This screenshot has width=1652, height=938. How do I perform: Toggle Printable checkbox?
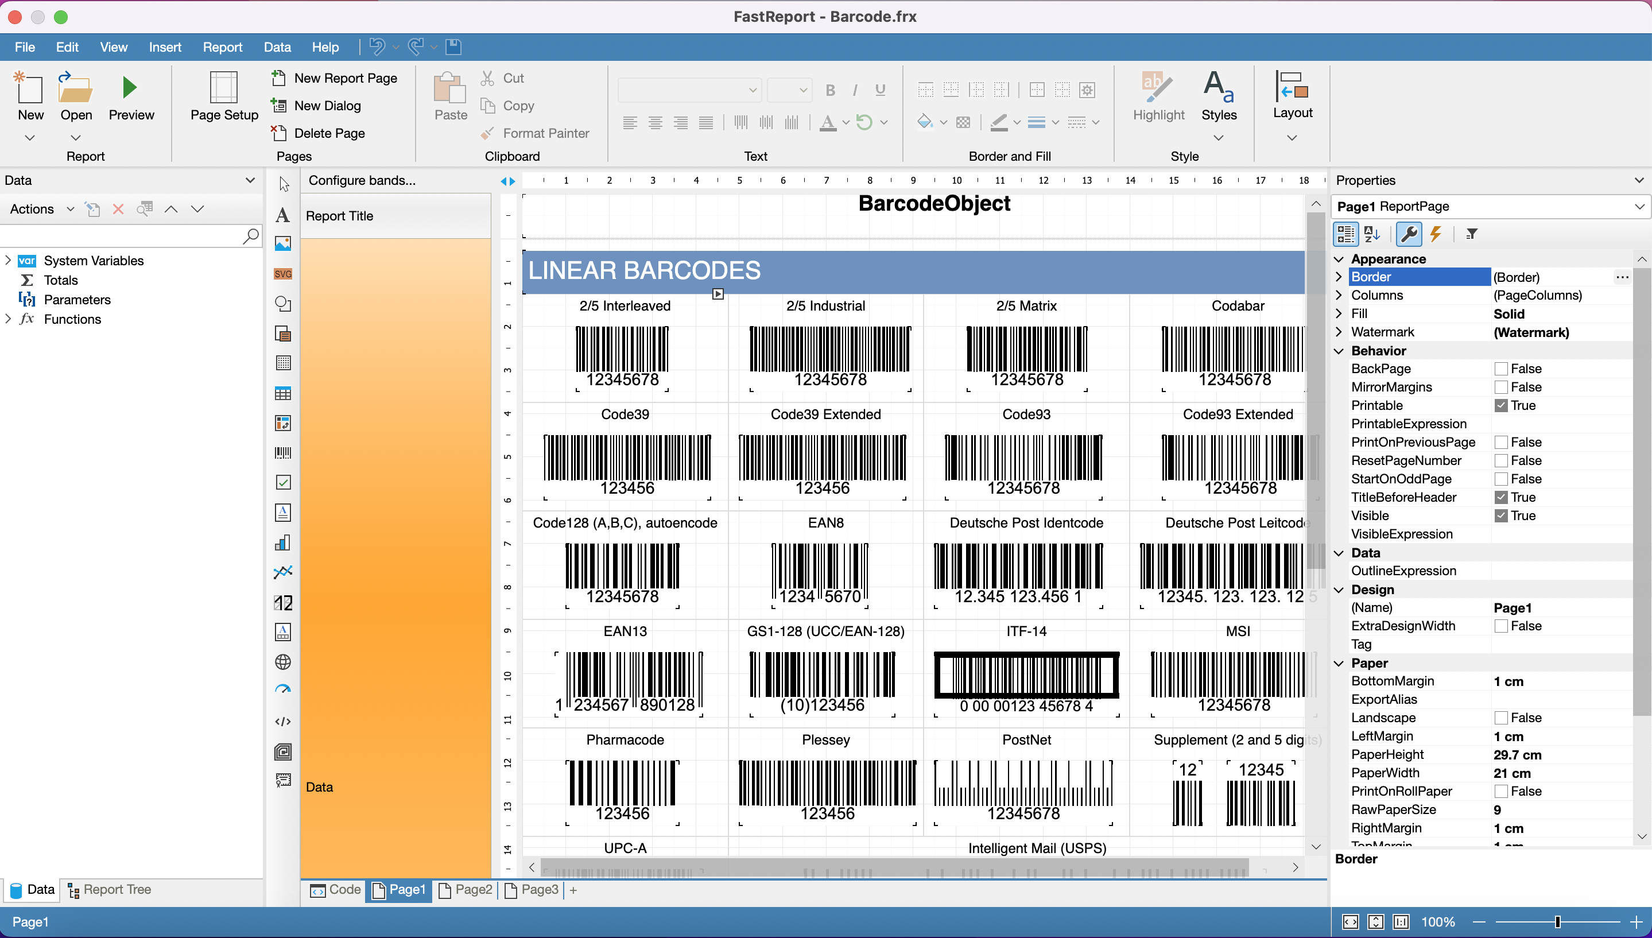coord(1501,405)
